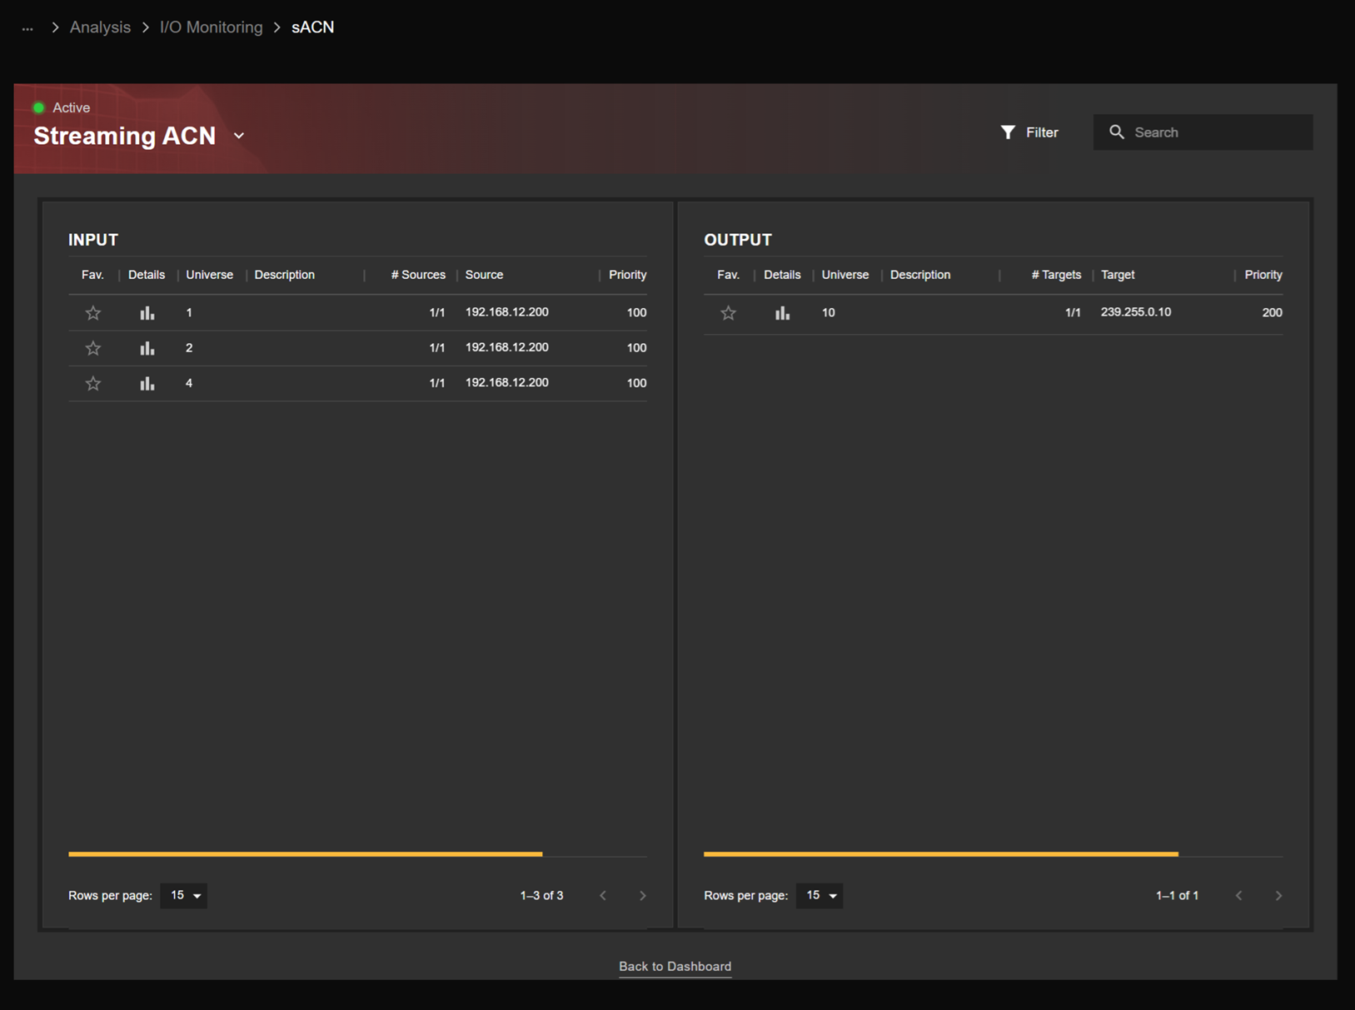Sort OUTPUT table by Priority column
Screen dimensions: 1355x1010
(1263, 275)
